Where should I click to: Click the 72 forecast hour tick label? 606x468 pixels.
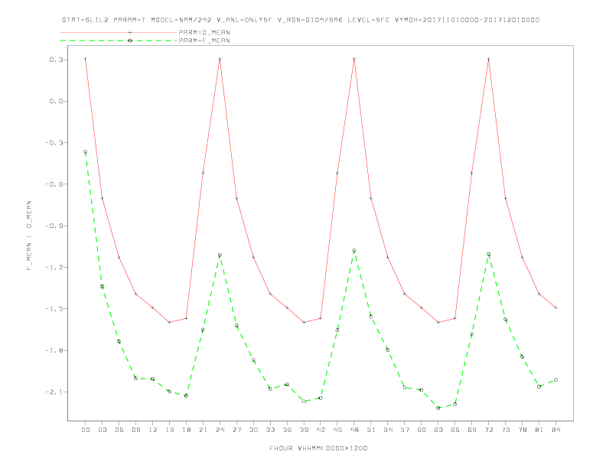489,430
